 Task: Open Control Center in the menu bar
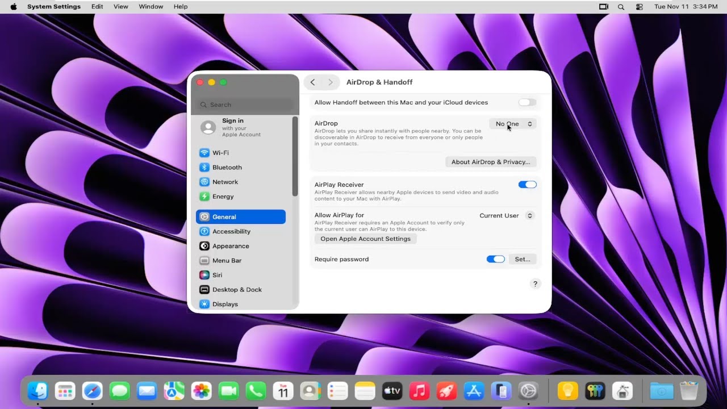point(640,7)
